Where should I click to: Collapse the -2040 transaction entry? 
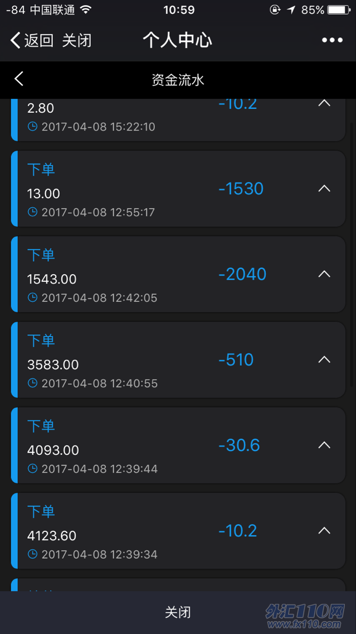[324, 274]
